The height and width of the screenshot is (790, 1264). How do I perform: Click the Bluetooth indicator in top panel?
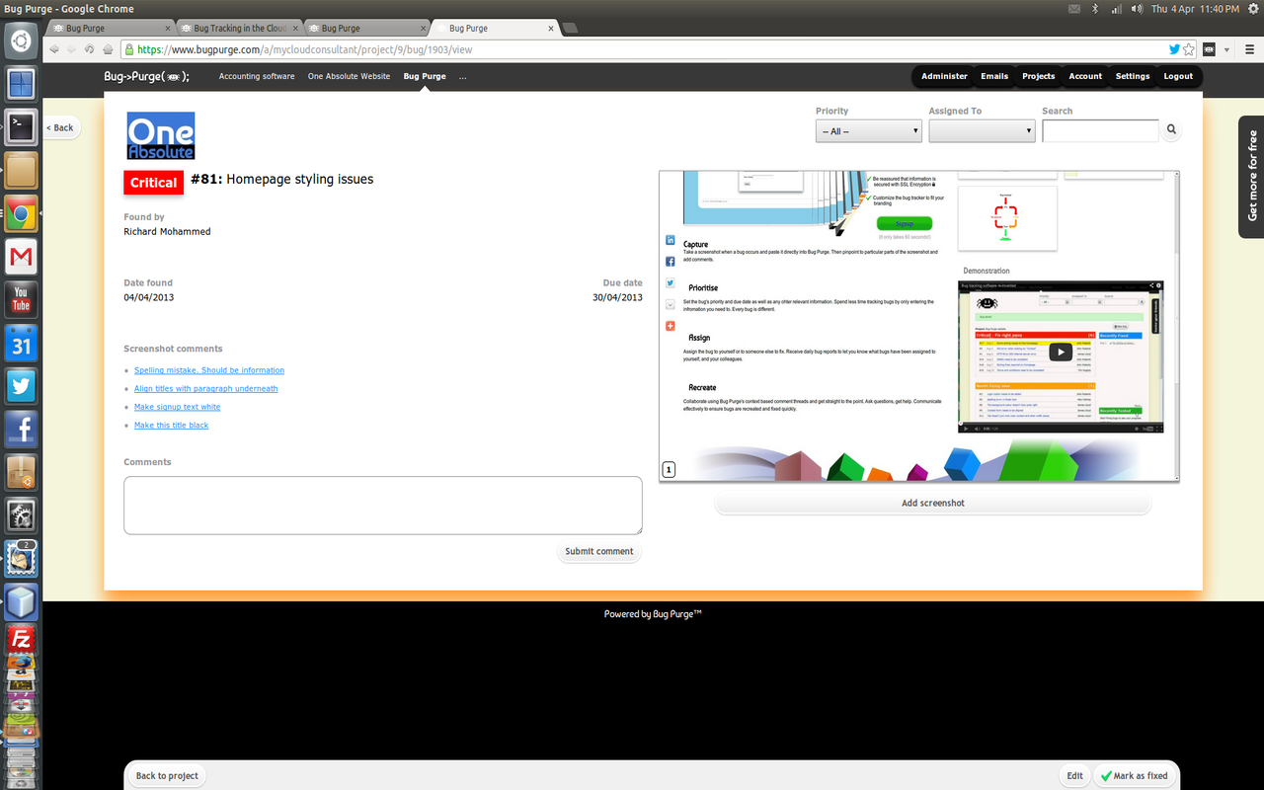(x=1095, y=9)
